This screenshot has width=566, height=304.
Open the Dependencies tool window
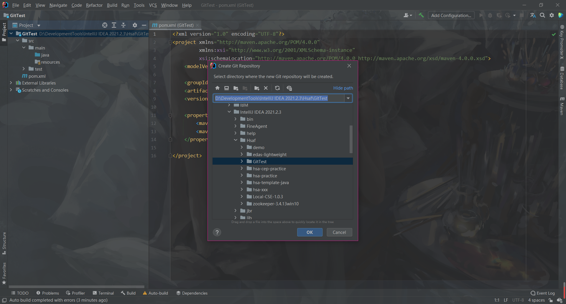tap(192, 293)
